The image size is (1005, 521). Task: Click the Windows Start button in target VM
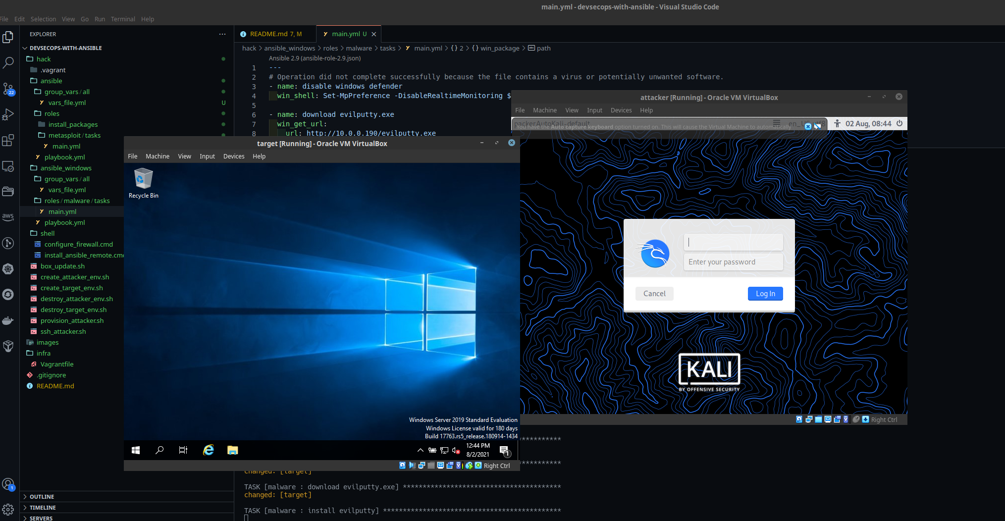pyautogui.click(x=136, y=450)
